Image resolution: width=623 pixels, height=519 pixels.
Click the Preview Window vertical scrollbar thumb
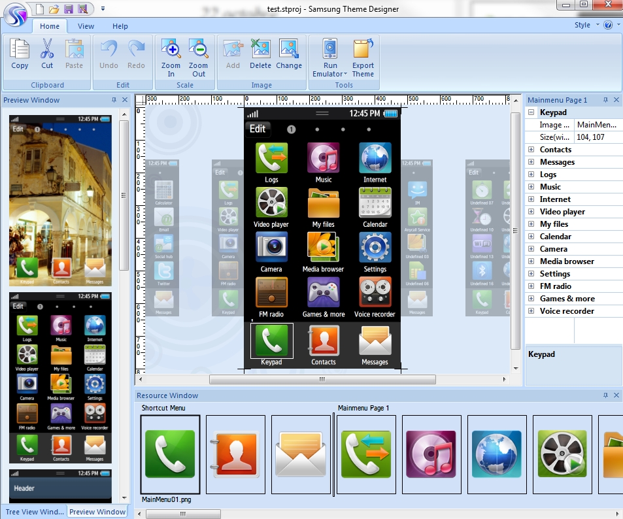pyautogui.click(x=124, y=195)
